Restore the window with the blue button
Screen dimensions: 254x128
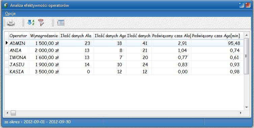[242, 5]
